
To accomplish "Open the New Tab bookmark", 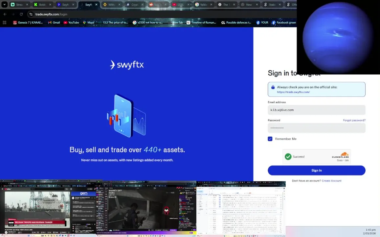I will click(x=175, y=23).
